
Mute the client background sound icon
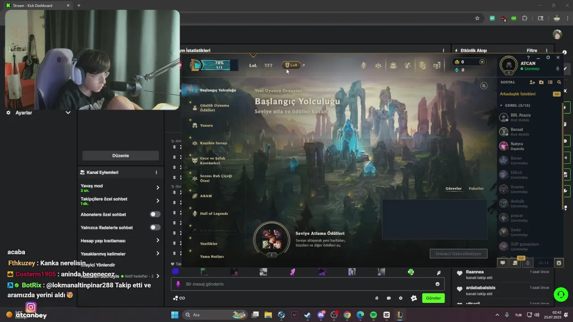point(483,85)
